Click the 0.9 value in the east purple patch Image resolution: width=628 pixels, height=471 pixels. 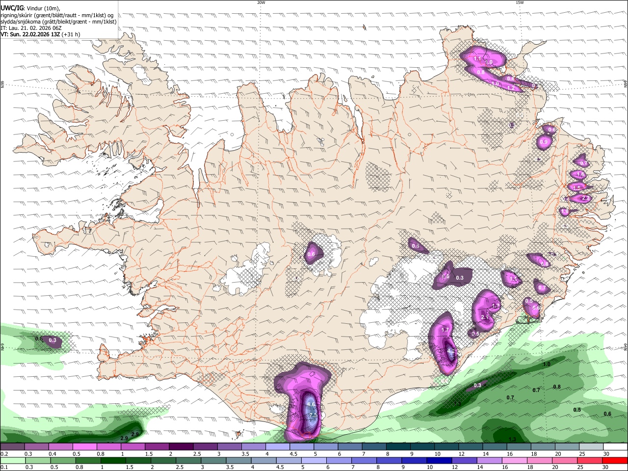click(x=543, y=142)
